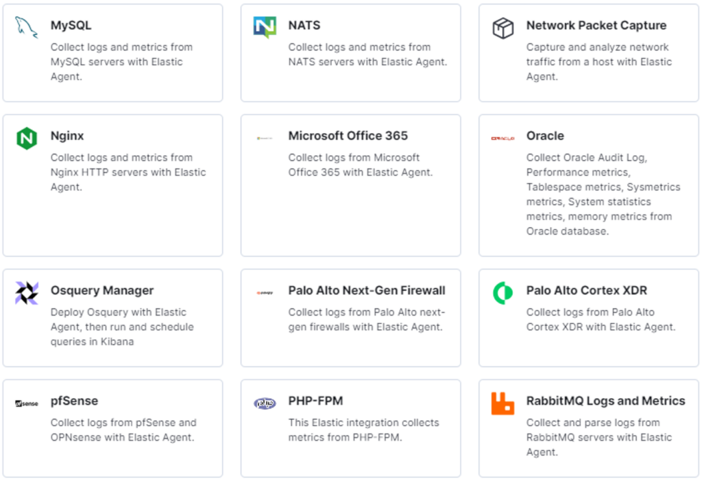Click the Palo Alto next-gen firewalls description
This screenshot has height=481, width=702.
click(x=367, y=320)
